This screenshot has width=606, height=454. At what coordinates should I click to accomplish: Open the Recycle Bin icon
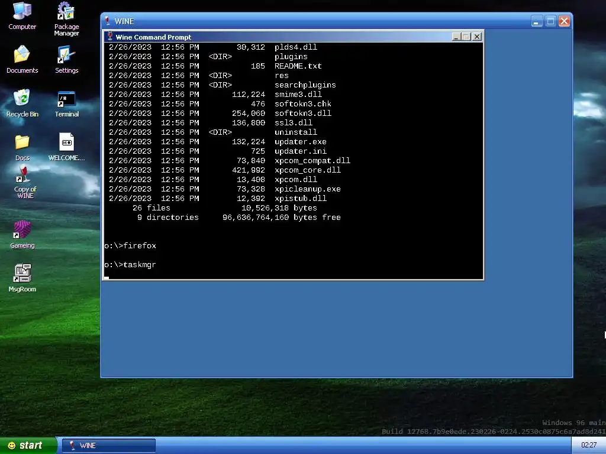(22, 103)
